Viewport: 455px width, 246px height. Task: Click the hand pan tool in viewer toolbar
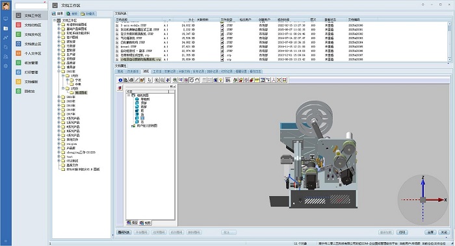tap(197, 80)
